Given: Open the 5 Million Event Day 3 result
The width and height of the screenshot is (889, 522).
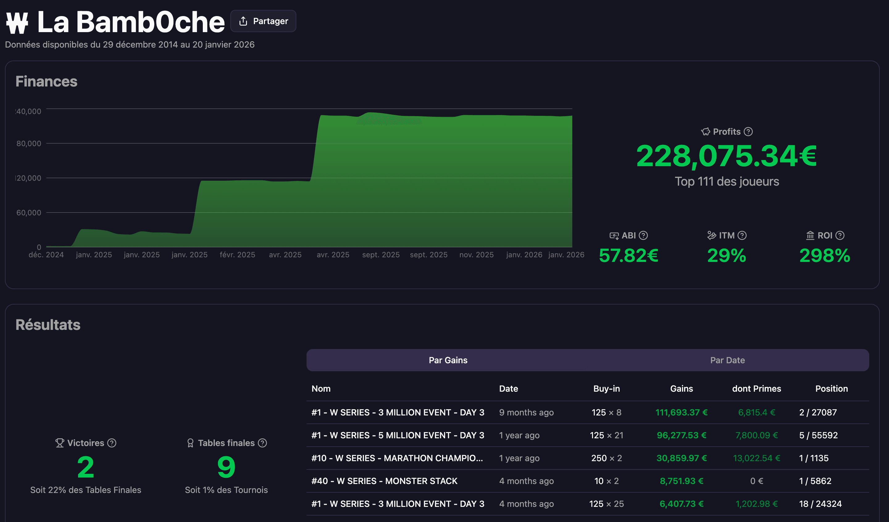Looking at the screenshot, I should click(398, 435).
